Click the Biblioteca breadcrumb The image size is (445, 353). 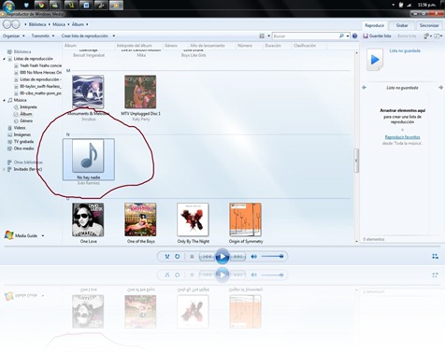(x=37, y=24)
